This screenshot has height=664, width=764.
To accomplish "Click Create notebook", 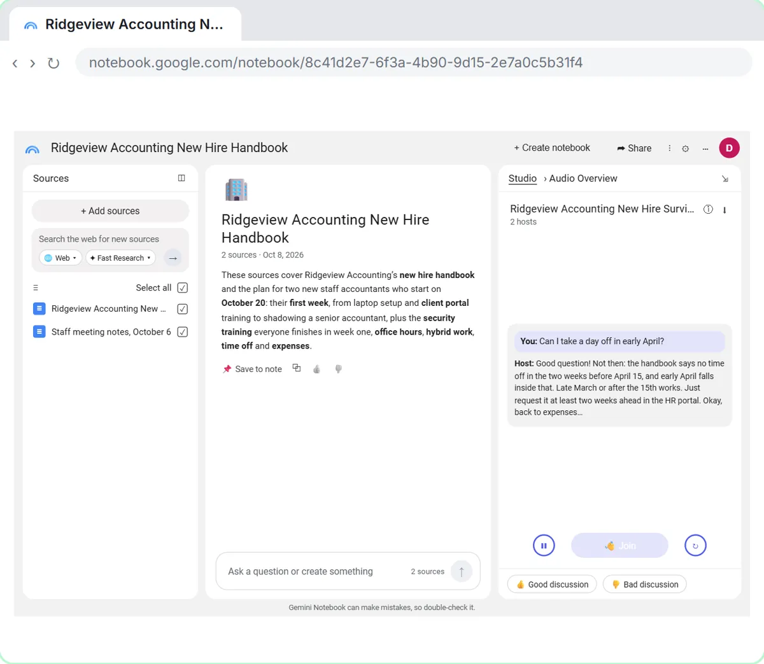I will click(552, 148).
